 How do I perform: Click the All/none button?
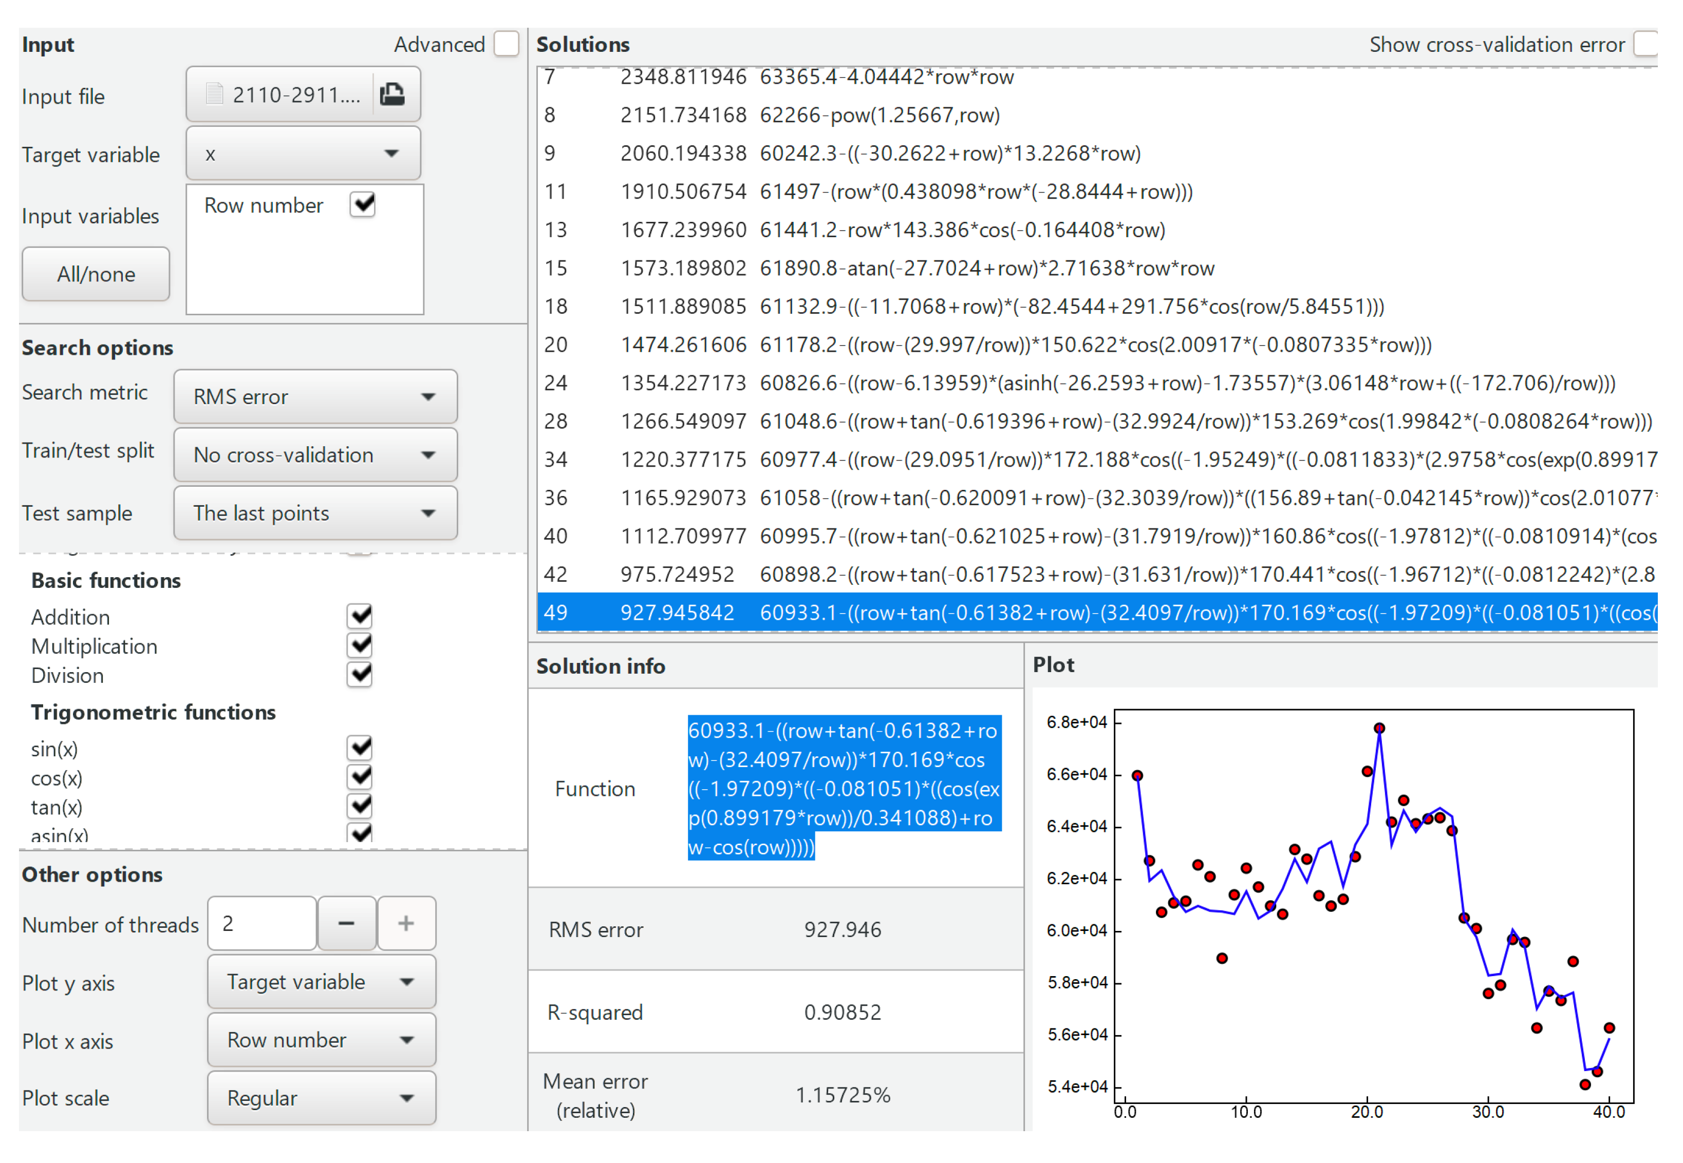[x=96, y=274]
